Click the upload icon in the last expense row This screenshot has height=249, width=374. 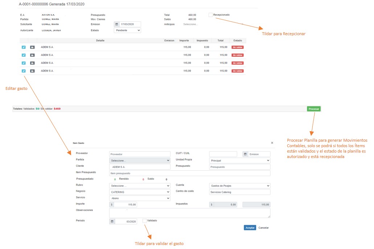(x=32, y=71)
